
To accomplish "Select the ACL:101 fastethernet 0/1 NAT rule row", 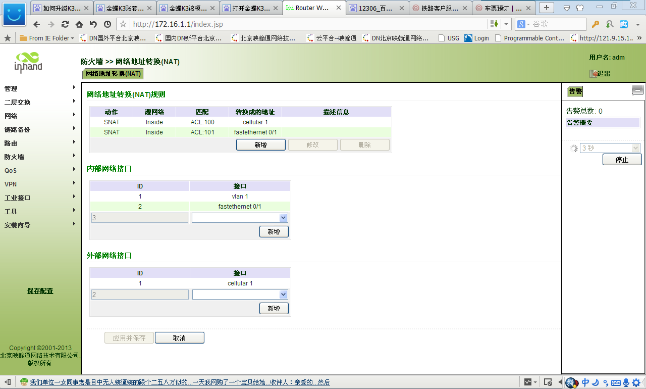I will (240, 132).
